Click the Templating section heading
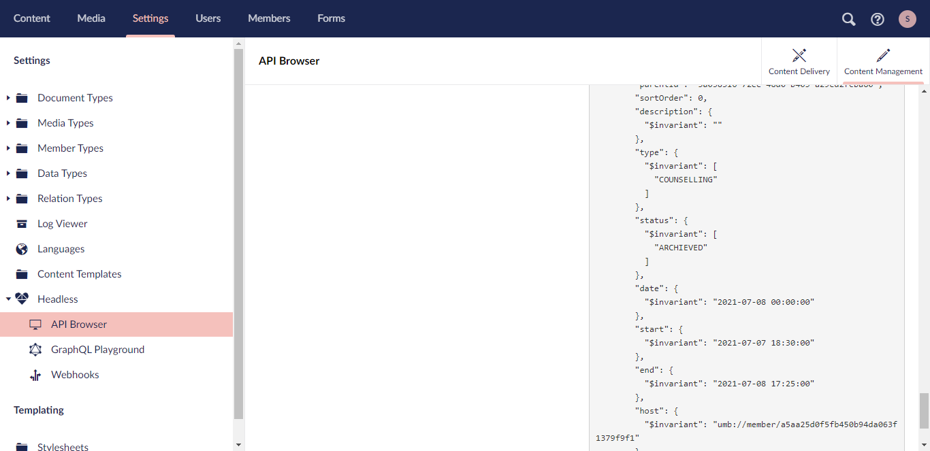This screenshot has height=451, width=930. click(x=39, y=410)
